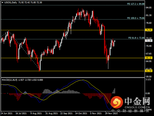Select the 24 Jun 2021 date label
The height and width of the screenshot is (116, 154).
pyautogui.click(x=7, y=114)
